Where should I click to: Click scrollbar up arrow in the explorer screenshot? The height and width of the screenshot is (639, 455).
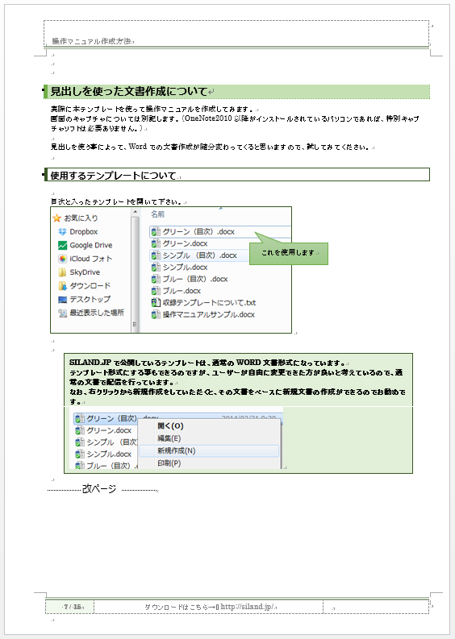[x=135, y=212]
